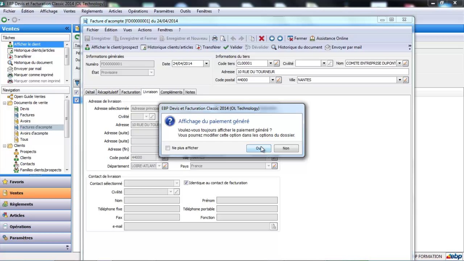This screenshot has height=261, width=464.
Task: Switch to the Récapitulatif tab
Action: point(108,92)
